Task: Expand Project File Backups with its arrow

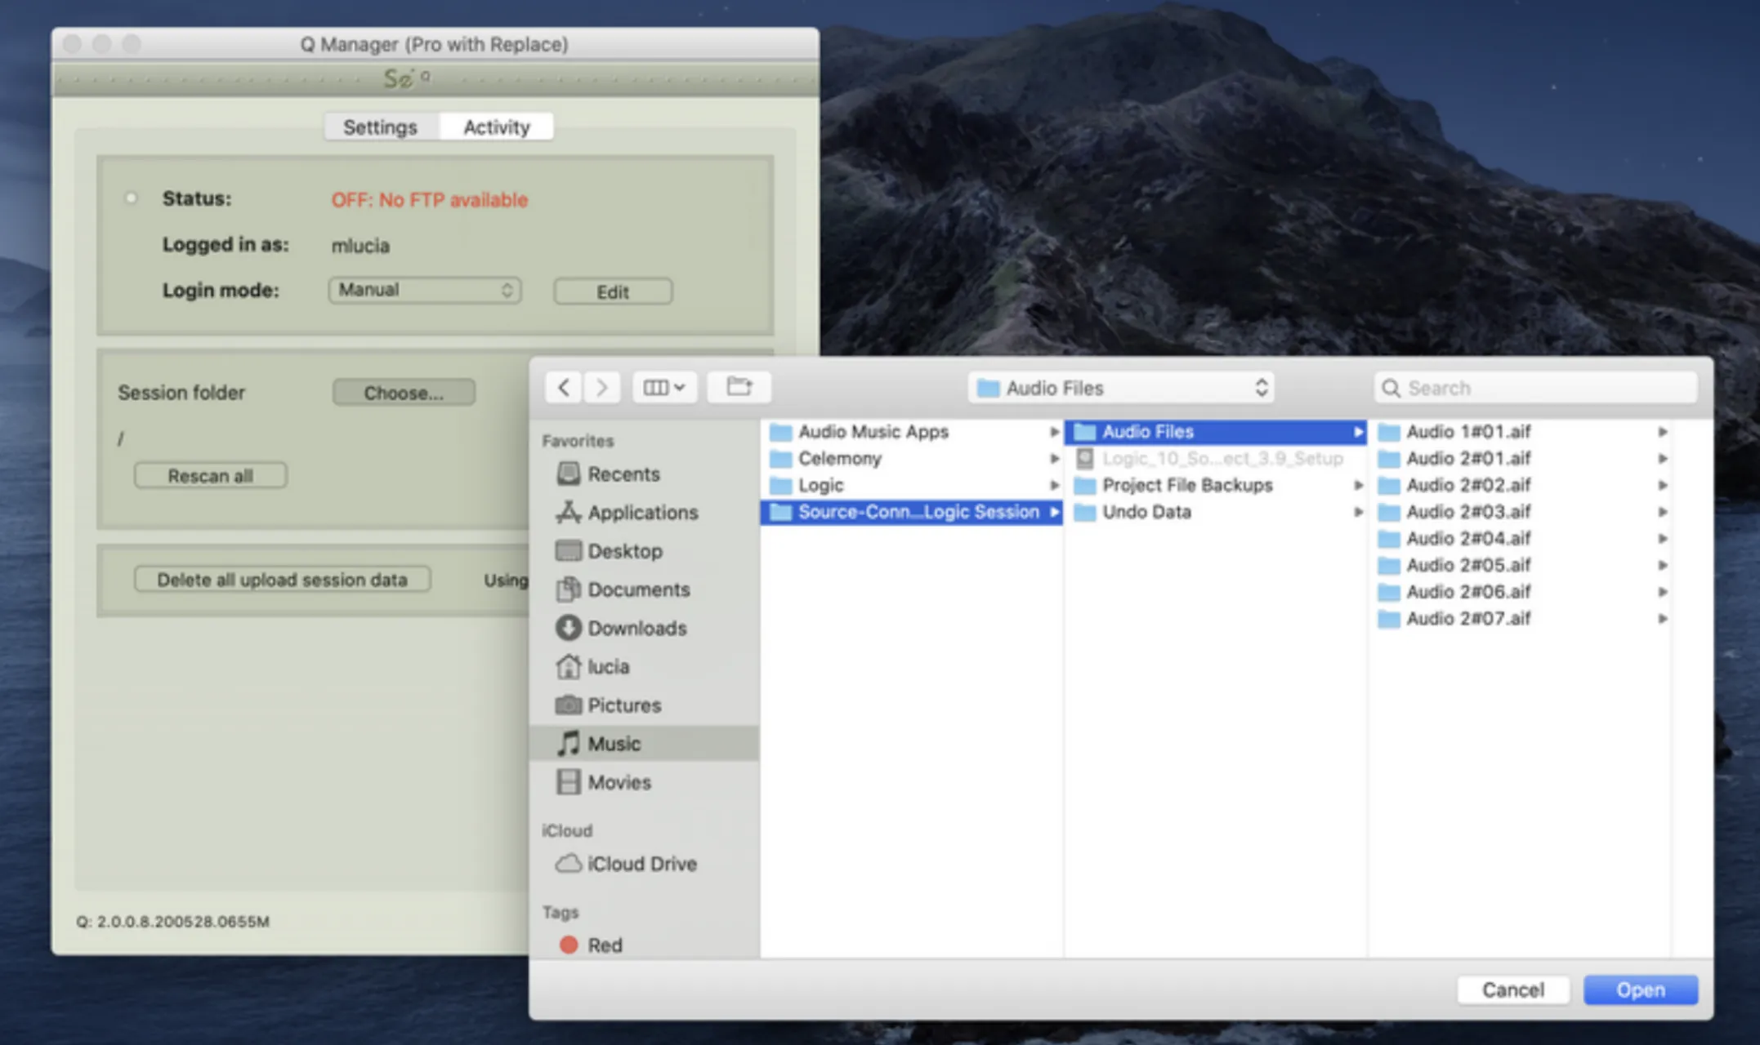Action: [1358, 486]
